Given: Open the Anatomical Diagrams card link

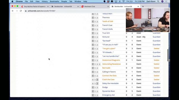Looking at the screenshot, I should (x=111, y=60).
